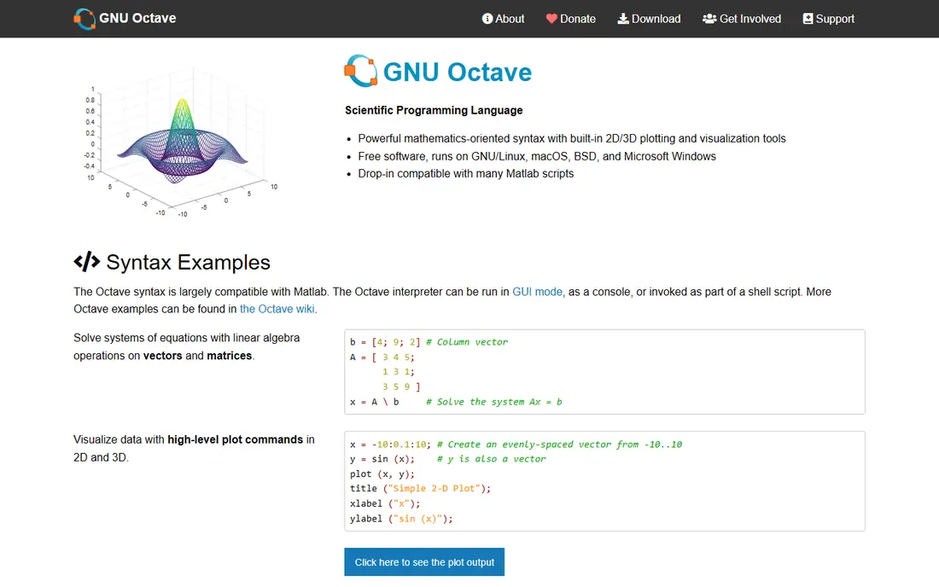Image resolution: width=939 pixels, height=587 pixels.
Task: Click the matrix row 1 3 1;
Action: [x=399, y=372]
